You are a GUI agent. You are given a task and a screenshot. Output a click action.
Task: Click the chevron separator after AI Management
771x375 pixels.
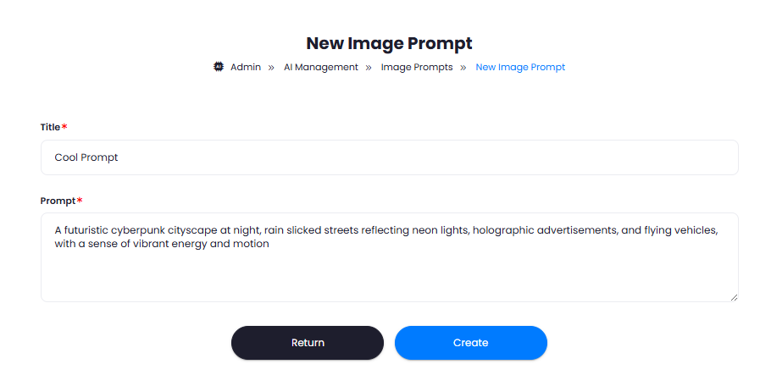pyautogui.click(x=369, y=68)
